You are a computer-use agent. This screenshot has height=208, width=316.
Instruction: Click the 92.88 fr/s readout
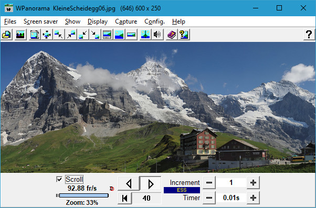82,188
